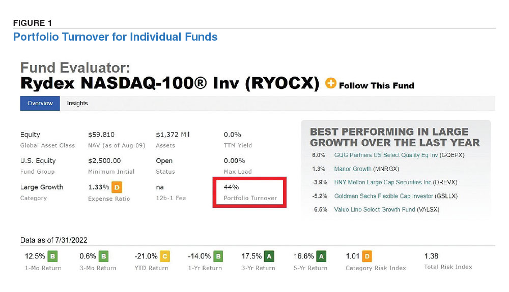Click the -14.0% 1-Yr Return value
The width and height of the screenshot is (509, 292).
[x=200, y=256]
